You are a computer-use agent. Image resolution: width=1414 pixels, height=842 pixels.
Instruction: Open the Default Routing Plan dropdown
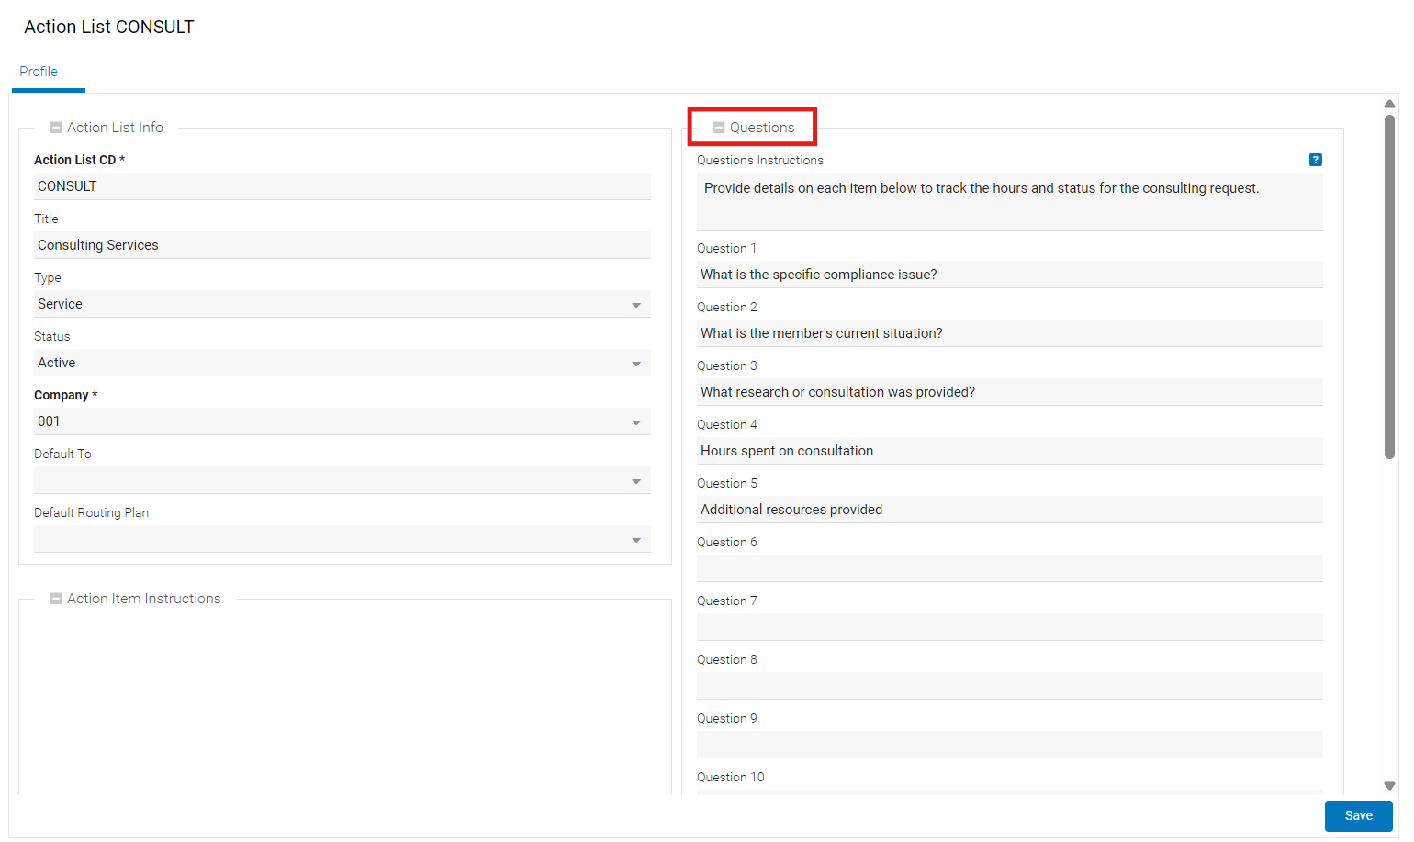pyautogui.click(x=342, y=539)
